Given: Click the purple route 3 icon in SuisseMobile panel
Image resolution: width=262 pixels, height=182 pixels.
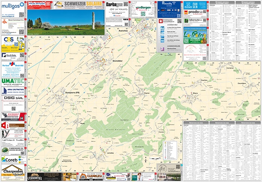Looking at the screenshot, I should tap(162, 49).
